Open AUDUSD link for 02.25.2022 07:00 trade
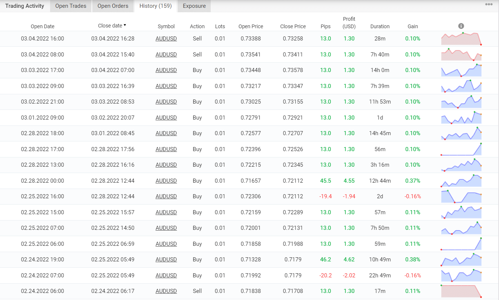This screenshot has width=499, height=300. click(x=166, y=228)
